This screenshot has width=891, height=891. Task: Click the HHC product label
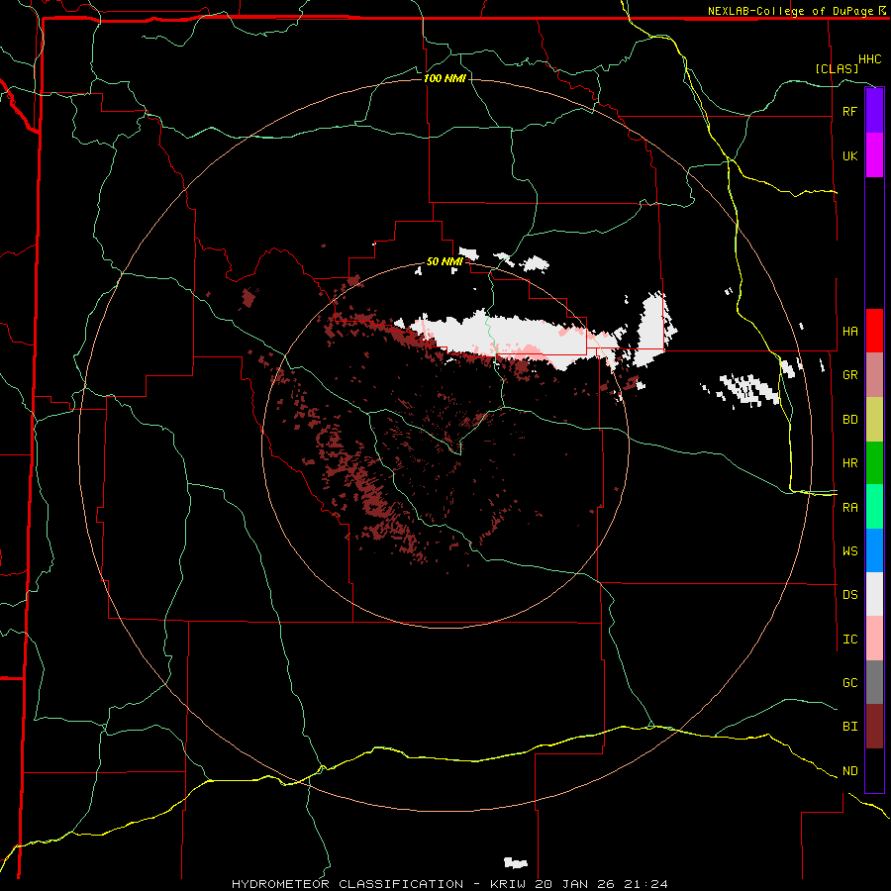870,59
